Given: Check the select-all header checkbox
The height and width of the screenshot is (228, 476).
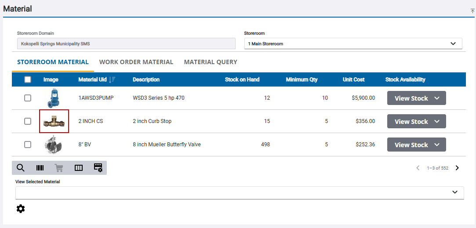Looking at the screenshot, I should (28, 80).
